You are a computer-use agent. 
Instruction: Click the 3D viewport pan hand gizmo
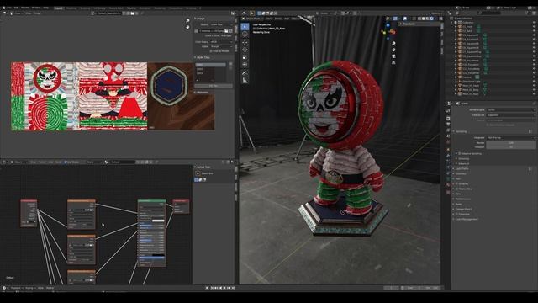(x=393, y=50)
